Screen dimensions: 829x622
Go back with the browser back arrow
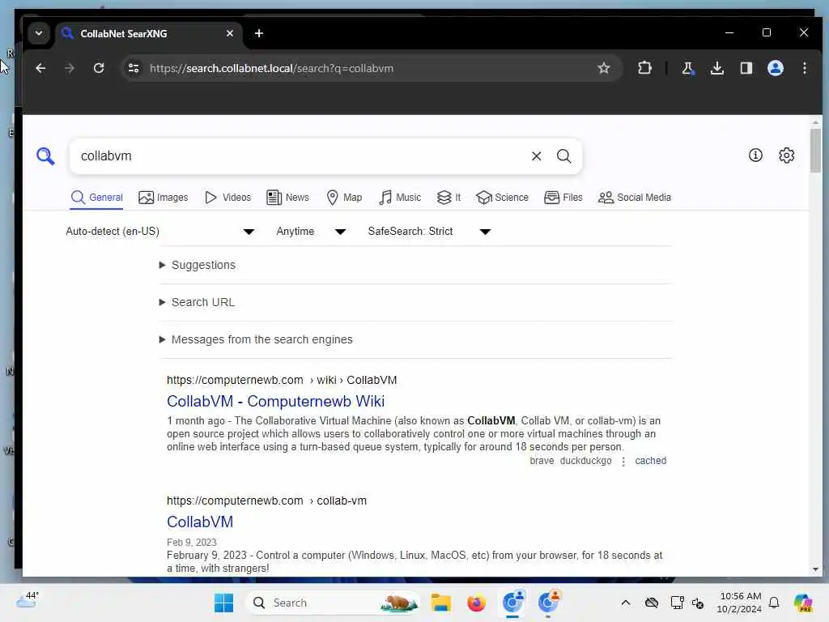40,68
